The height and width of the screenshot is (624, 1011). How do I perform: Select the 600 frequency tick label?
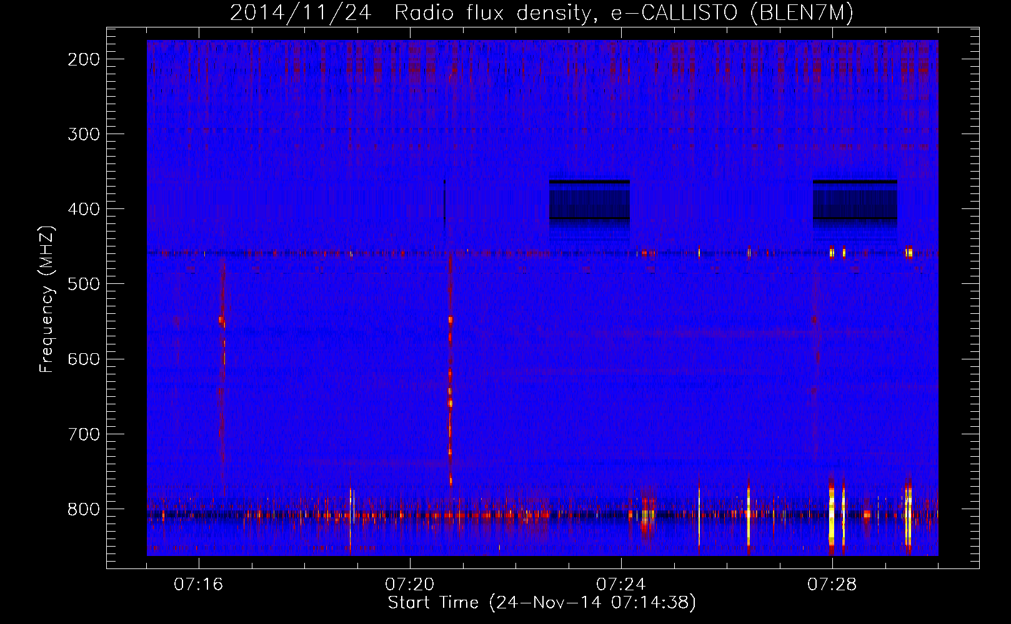pos(83,359)
